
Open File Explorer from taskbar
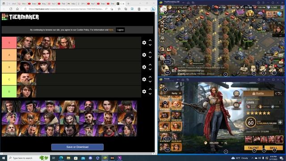point(68,158)
